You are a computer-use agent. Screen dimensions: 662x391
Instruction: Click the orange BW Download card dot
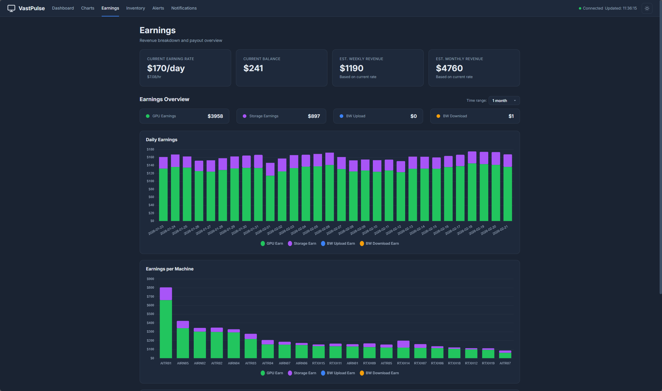click(438, 116)
